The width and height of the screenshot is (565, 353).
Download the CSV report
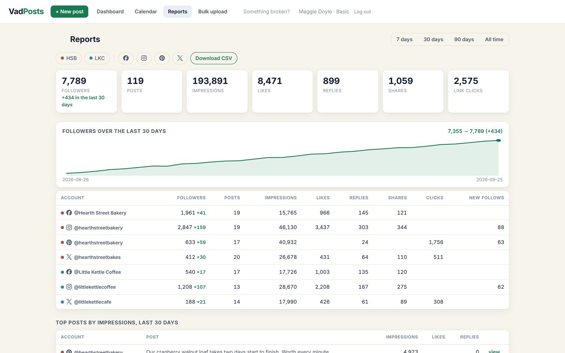coord(214,58)
